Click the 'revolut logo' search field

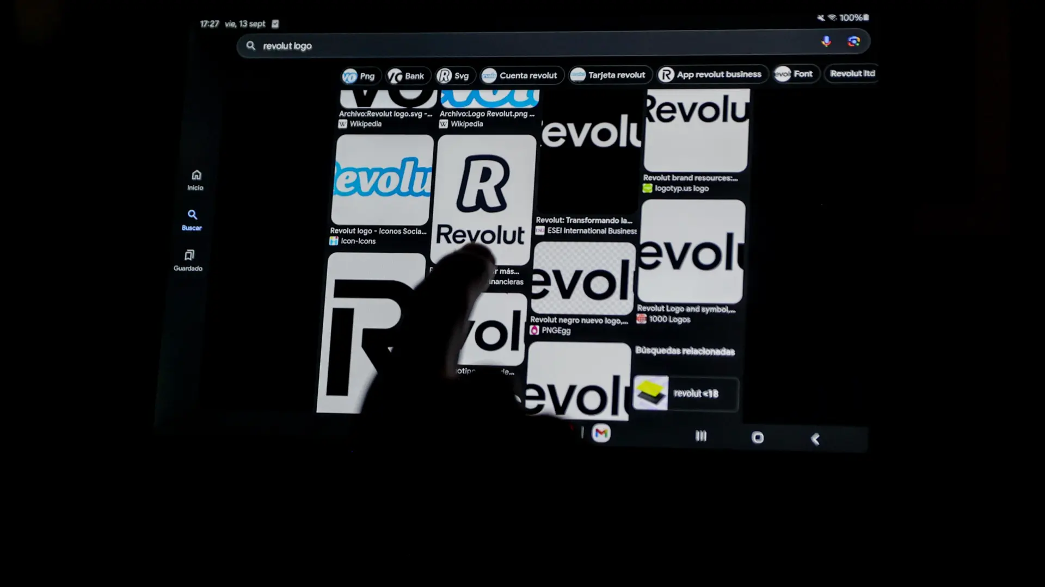pos(553,45)
